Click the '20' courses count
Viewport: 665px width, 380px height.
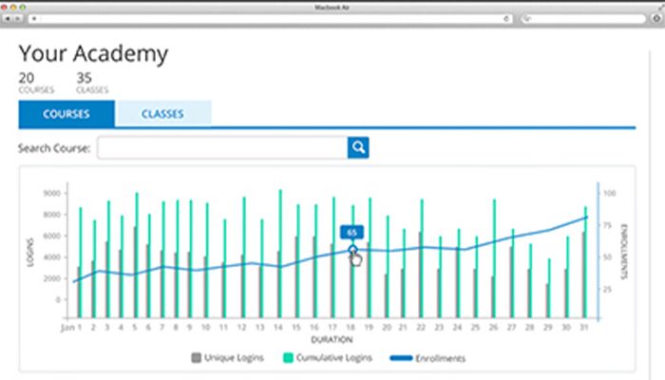(27, 78)
